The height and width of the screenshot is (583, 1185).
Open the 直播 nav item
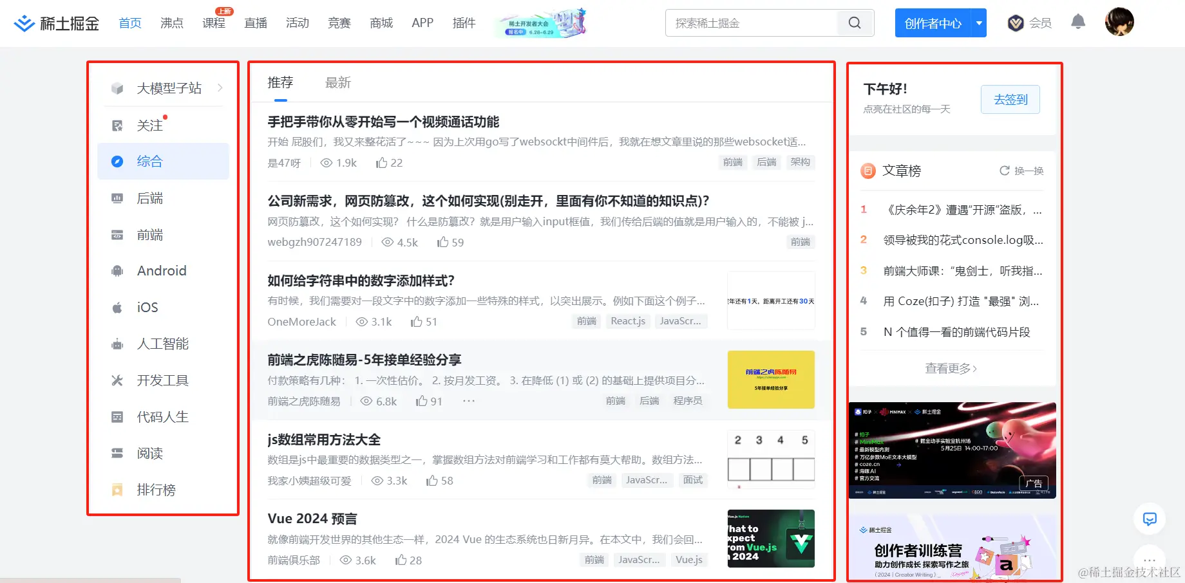click(256, 23)
